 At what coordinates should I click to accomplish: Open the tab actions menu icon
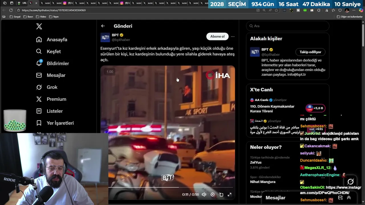point(12,3)
